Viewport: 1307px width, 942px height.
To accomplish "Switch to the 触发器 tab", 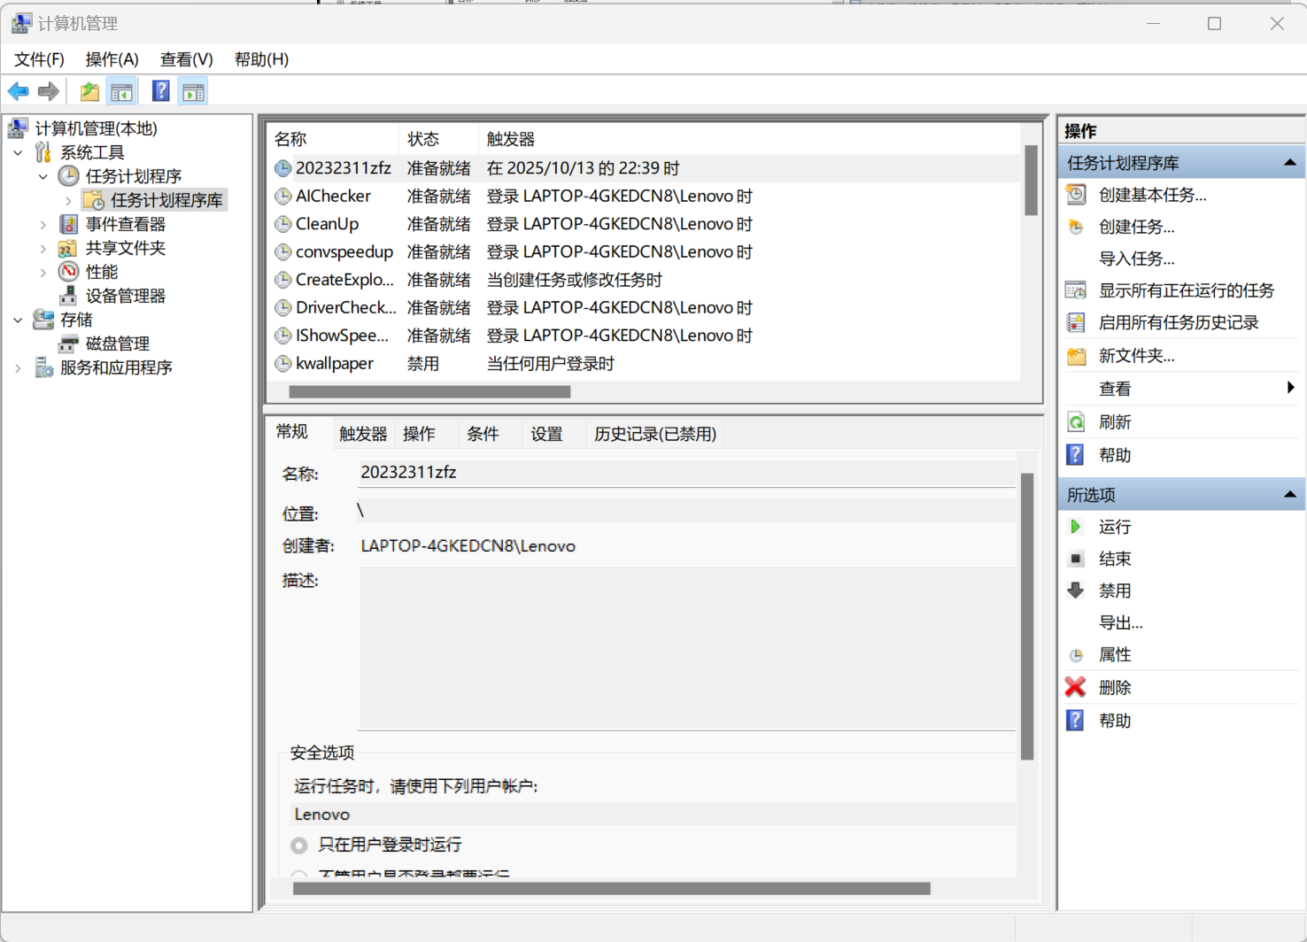I will coord(363,434).
